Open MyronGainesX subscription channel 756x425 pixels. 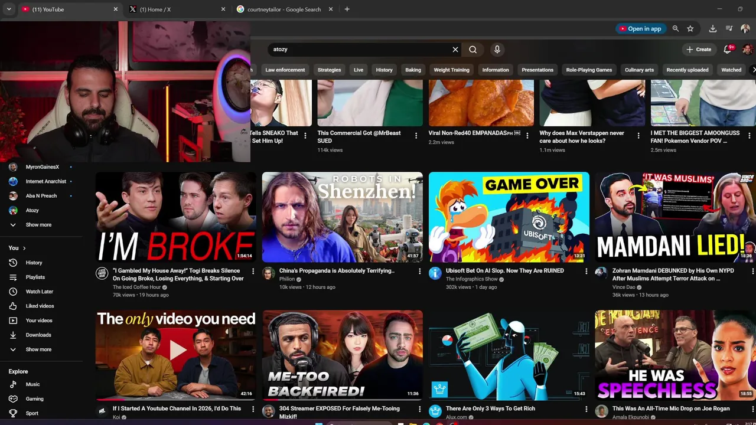pyautogui.click(x=41, y=167)
